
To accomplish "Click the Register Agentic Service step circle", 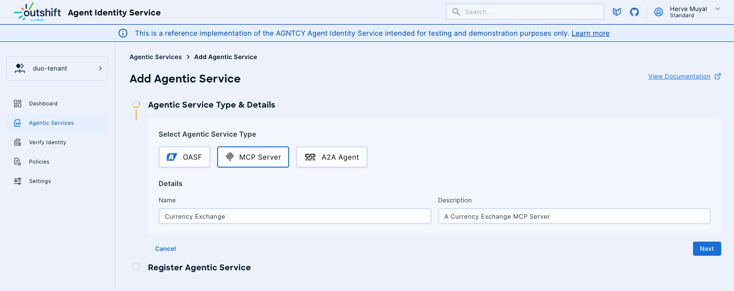I will [136, 267].
